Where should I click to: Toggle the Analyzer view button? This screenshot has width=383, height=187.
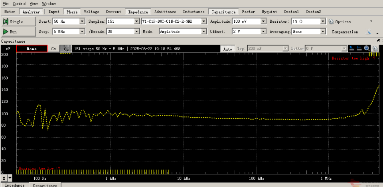31,12
